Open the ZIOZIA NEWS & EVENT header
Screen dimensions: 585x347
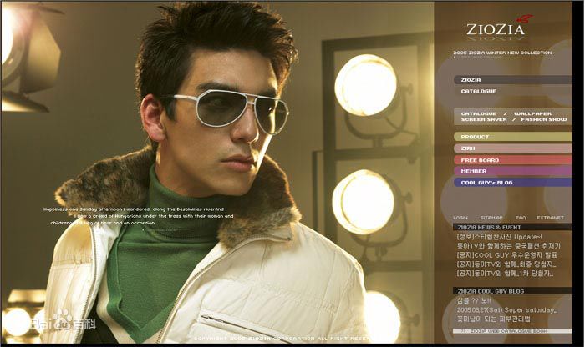pos(489,227)
